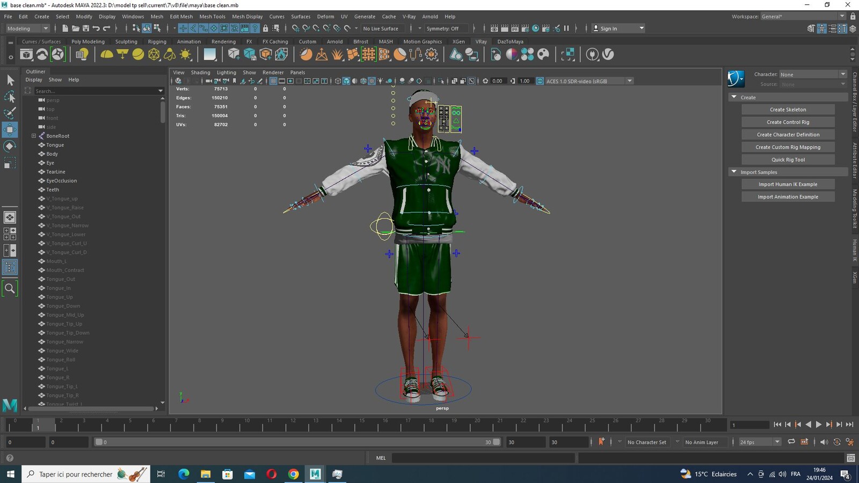Choose the arrow Select tool

point(10,80)
